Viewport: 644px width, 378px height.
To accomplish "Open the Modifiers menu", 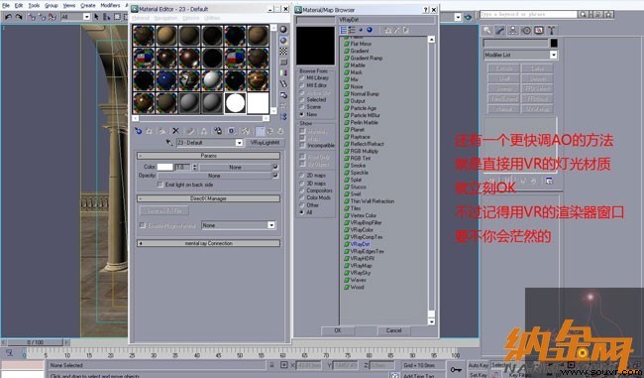I will point(111,5).
